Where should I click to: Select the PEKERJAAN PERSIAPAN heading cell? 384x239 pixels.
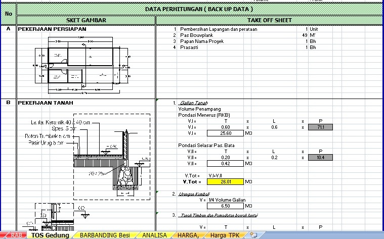pos(52,29)
